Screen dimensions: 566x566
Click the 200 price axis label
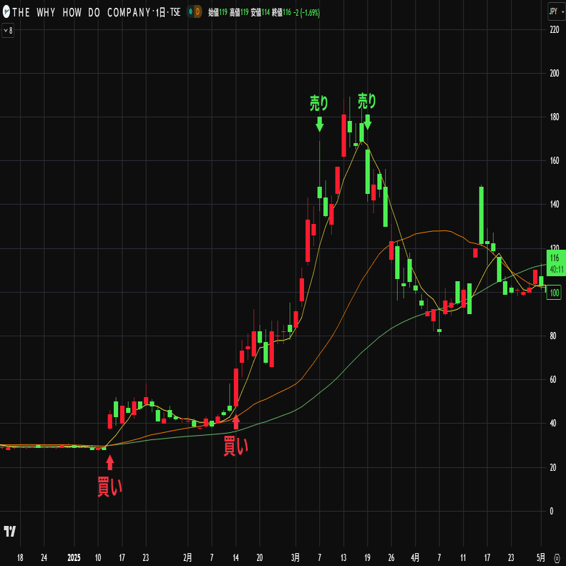point(554,73)
